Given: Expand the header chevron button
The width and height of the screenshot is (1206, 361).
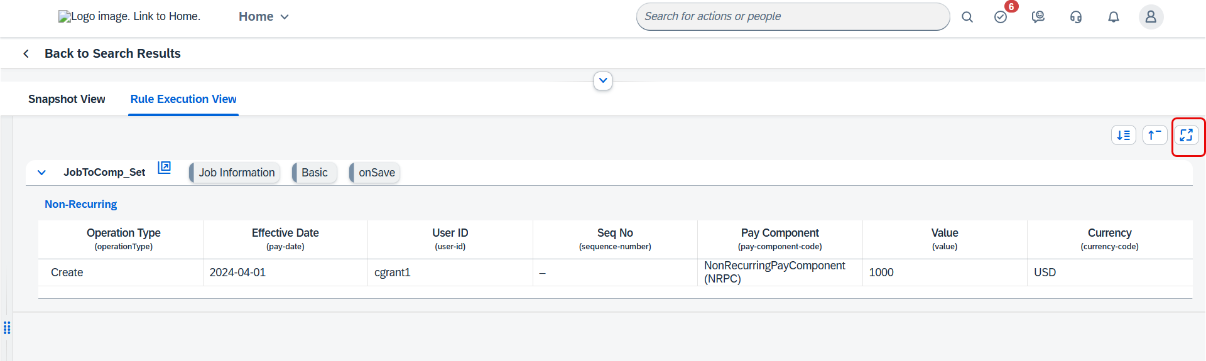Looking at the screenshot, I should [x=603, y=80].
